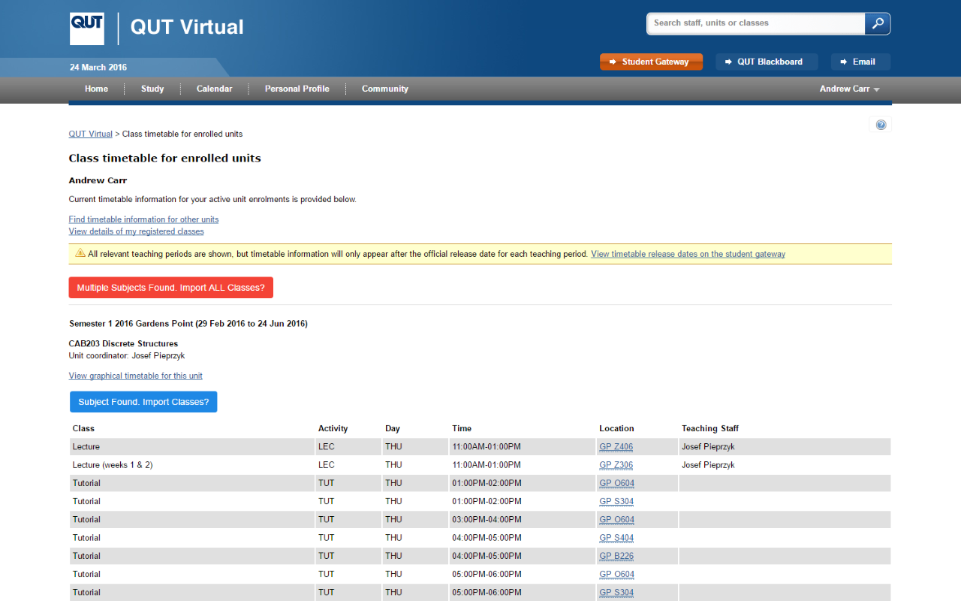Open Student Gateway button
The width and height of the screenshot is (961, 601).
point(651,62)
